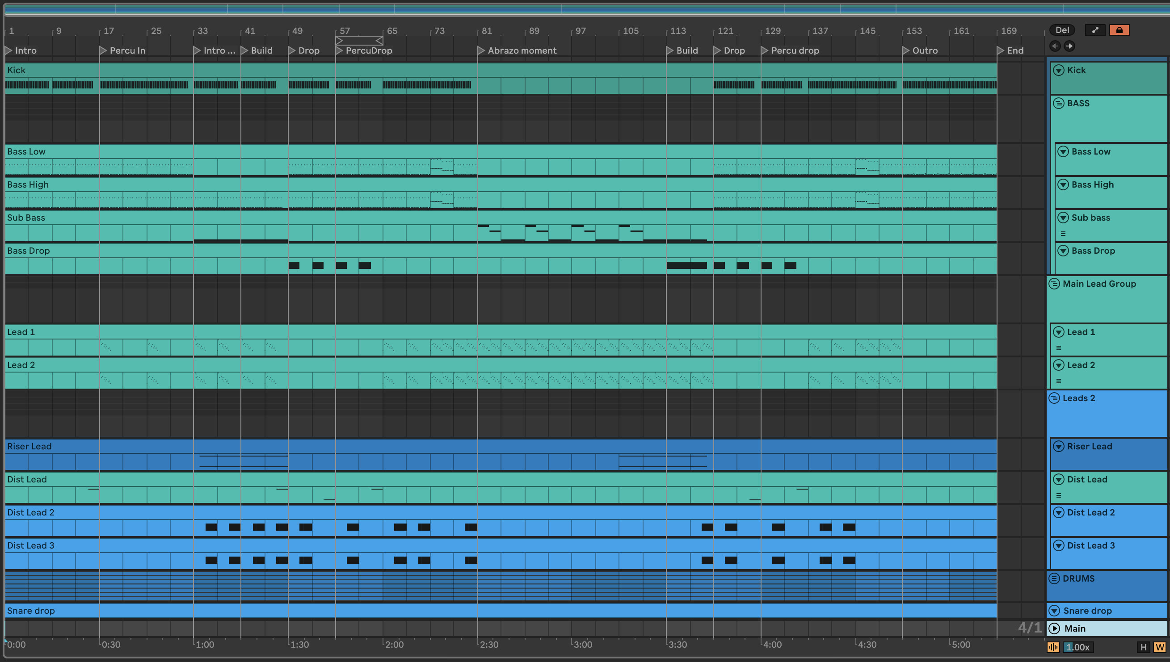
Task: Collapse the BASS group track
Action: point(1059,103)
